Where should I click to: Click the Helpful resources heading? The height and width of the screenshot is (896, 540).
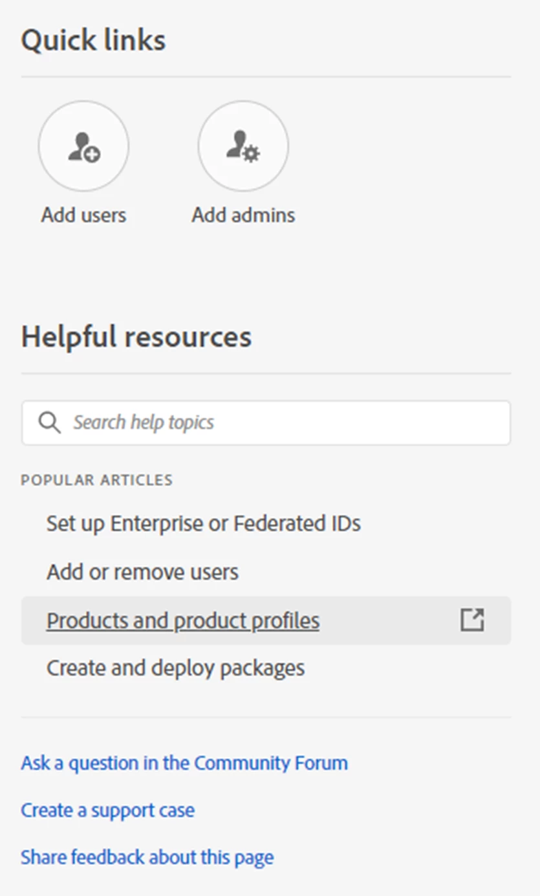(136, 337)
